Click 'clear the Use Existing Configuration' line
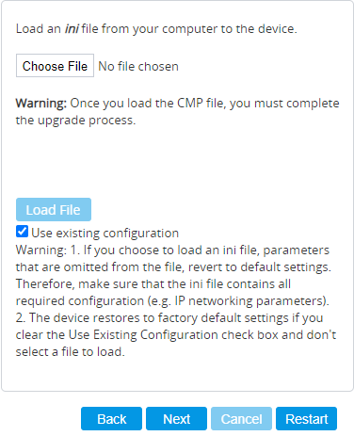The image size is (354, 436). pyautogui.click(x=176, y=335)
